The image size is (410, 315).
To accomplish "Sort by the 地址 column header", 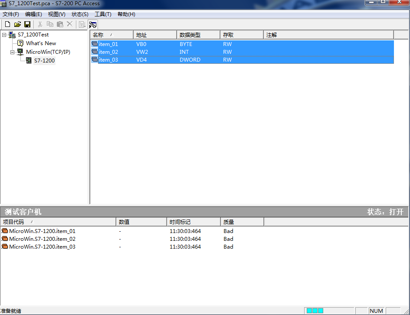I will (x=155, y=35).
